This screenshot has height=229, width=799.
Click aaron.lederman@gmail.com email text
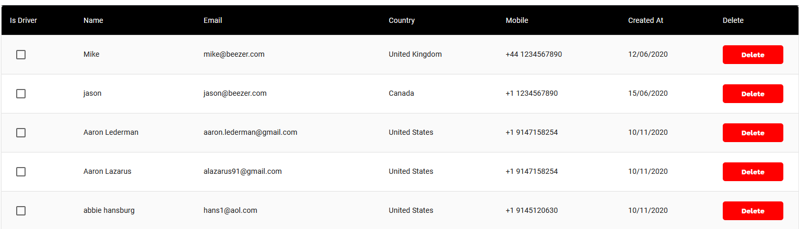coord(250,132)
